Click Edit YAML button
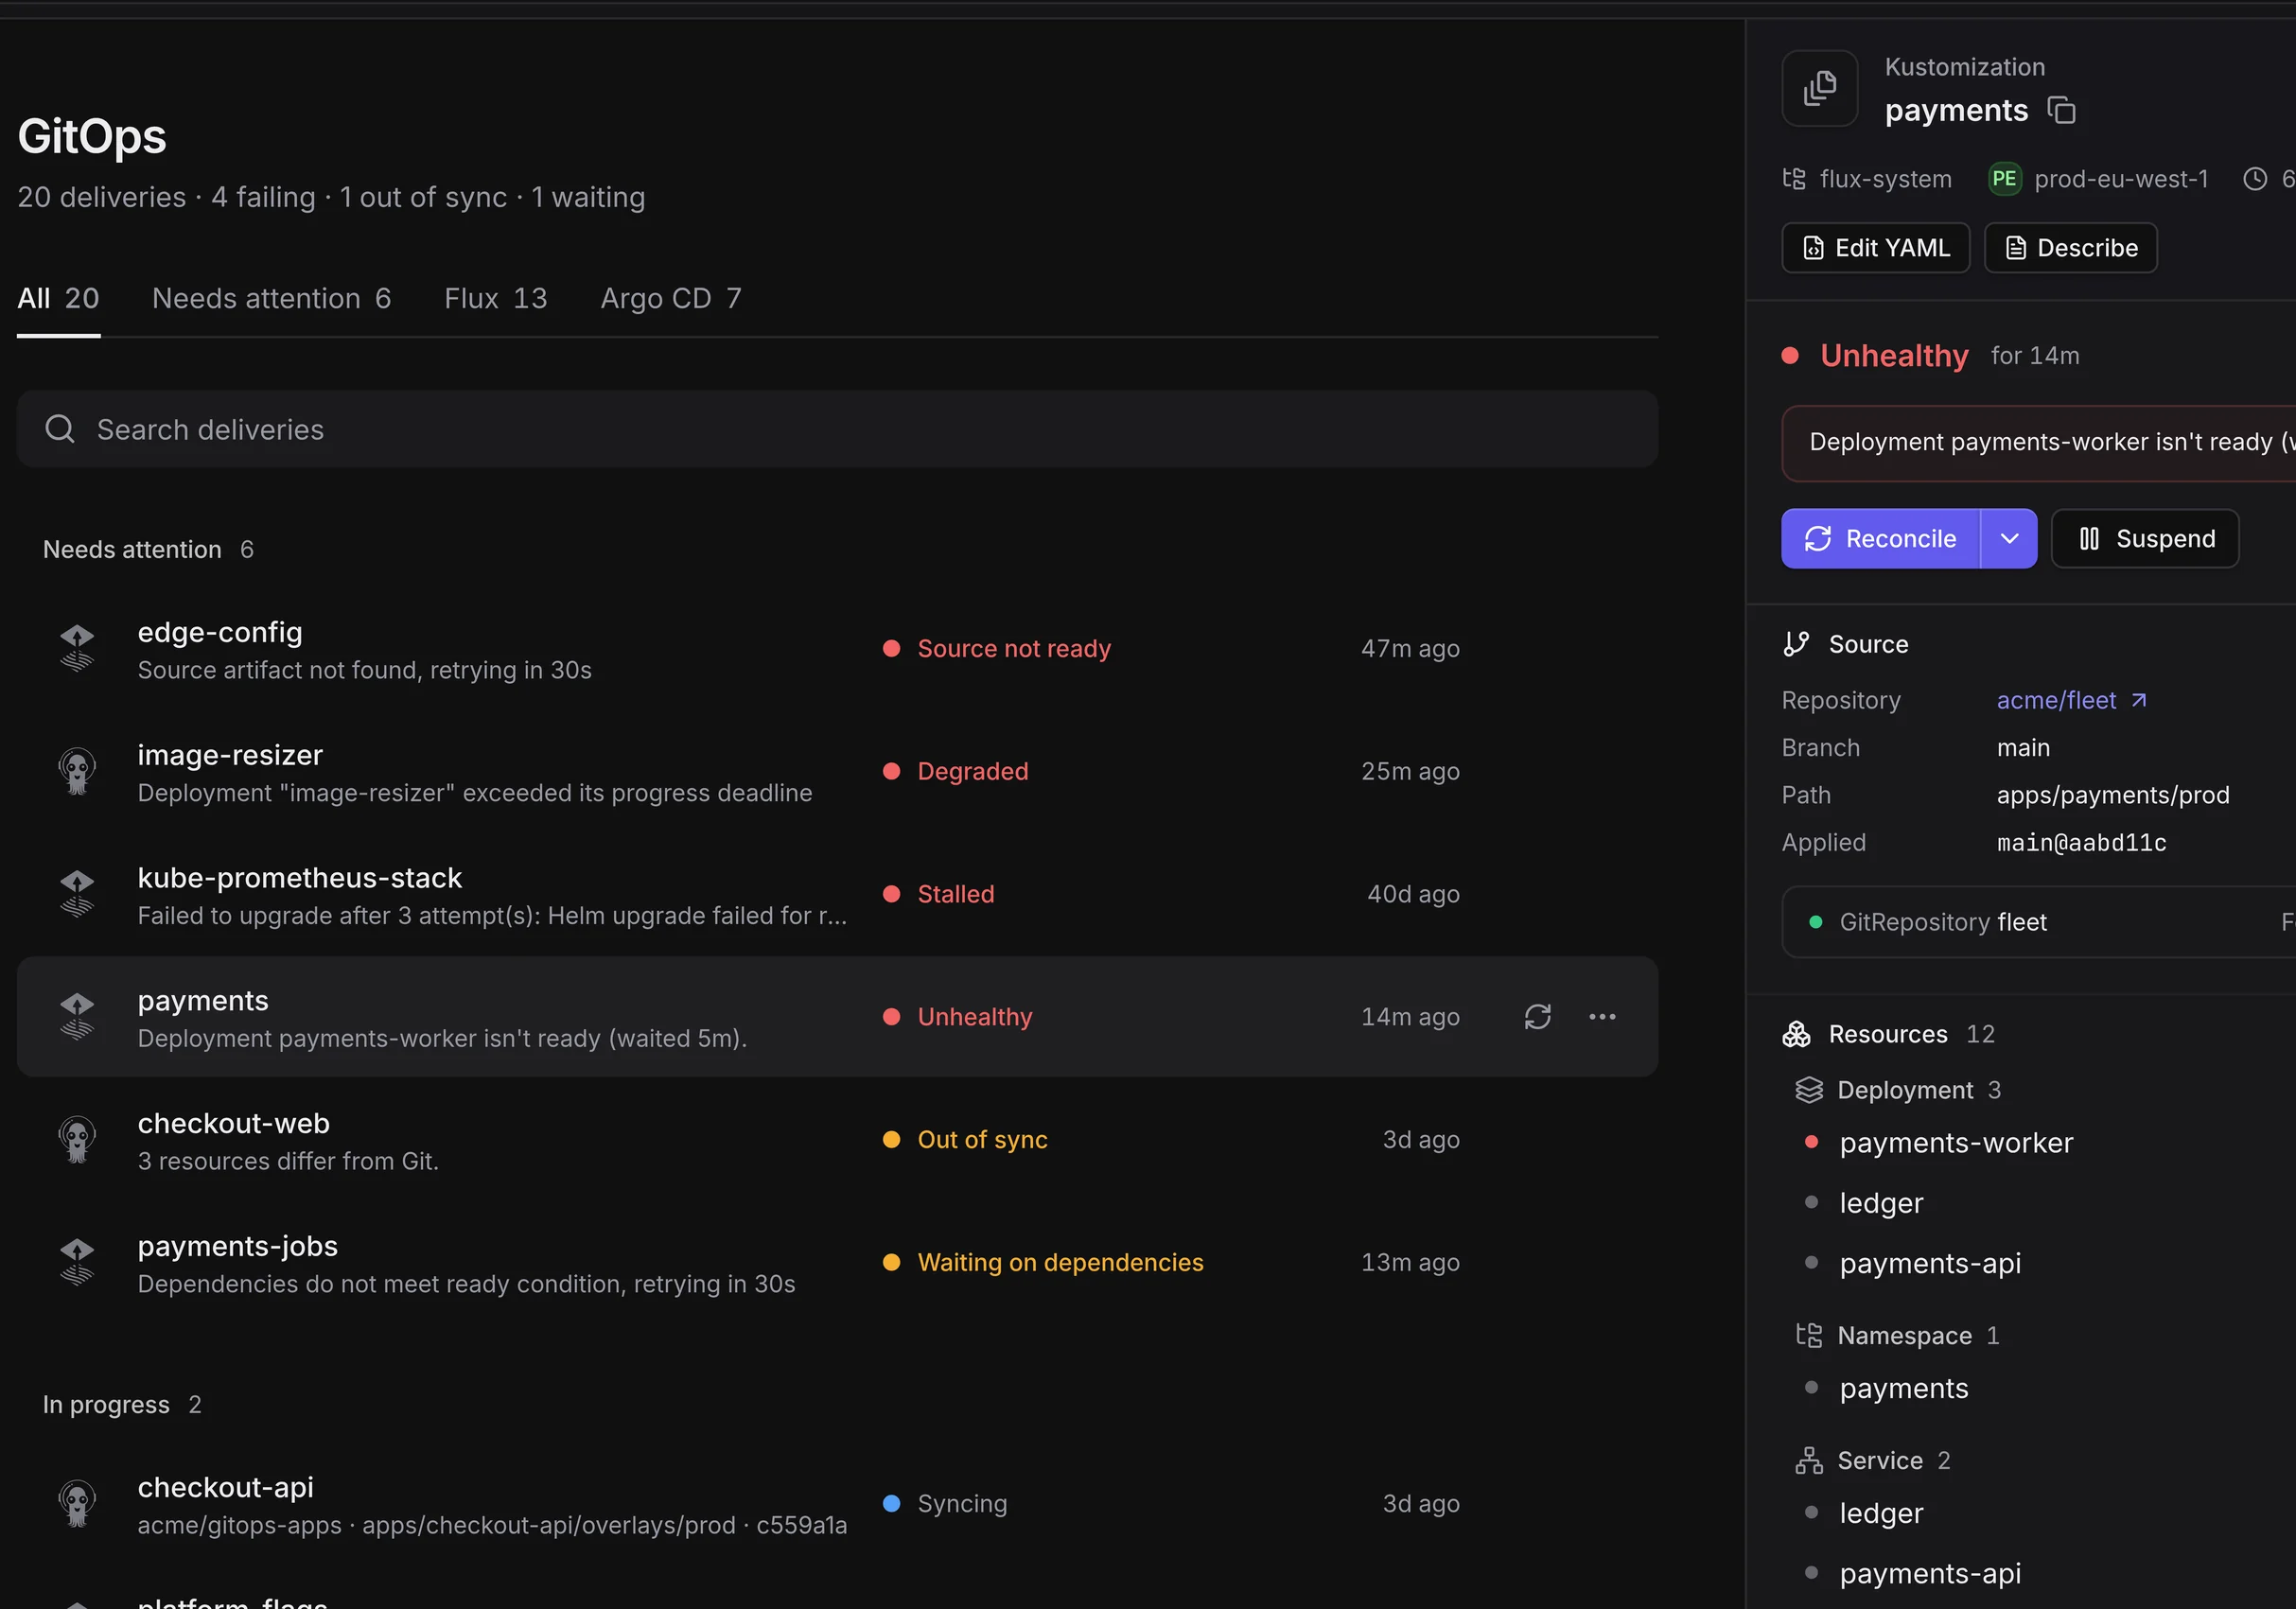2296x1609 pixels. 1875,248
